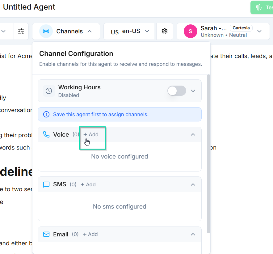Enable the Working Hours toggle
Image resolution: width=273 pixels, height=254 pixels.
[177, 91]
